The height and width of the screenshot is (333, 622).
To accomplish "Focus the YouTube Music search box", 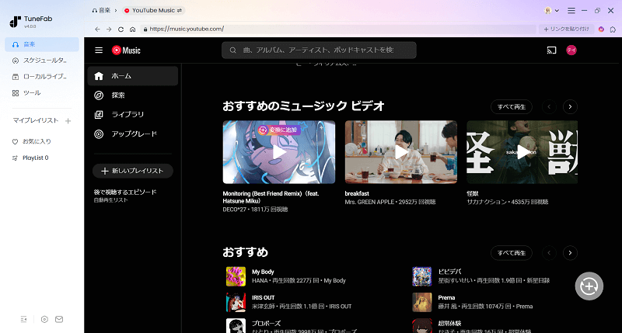I will coord(319,50).
